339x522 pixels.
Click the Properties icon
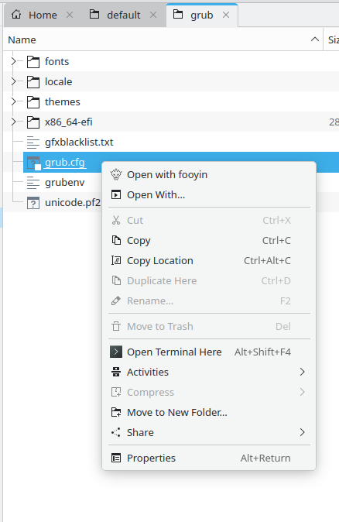tap(116, 458)
